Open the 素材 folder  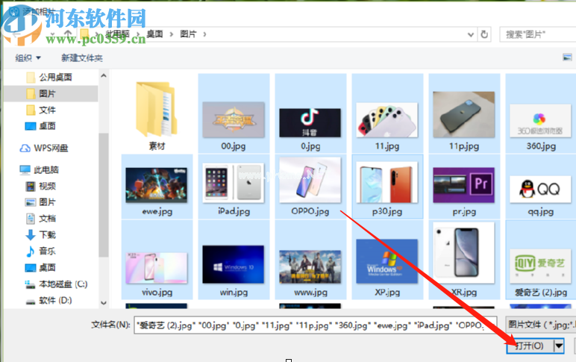tap(157, 114)
